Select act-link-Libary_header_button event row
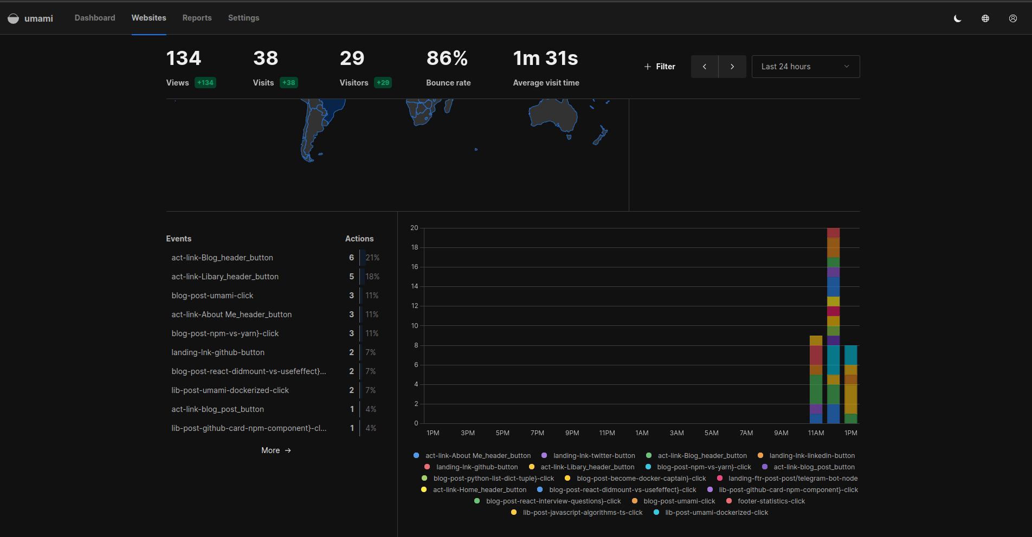The width and height of the screenshot is (1032, 537). pos(275,277)
